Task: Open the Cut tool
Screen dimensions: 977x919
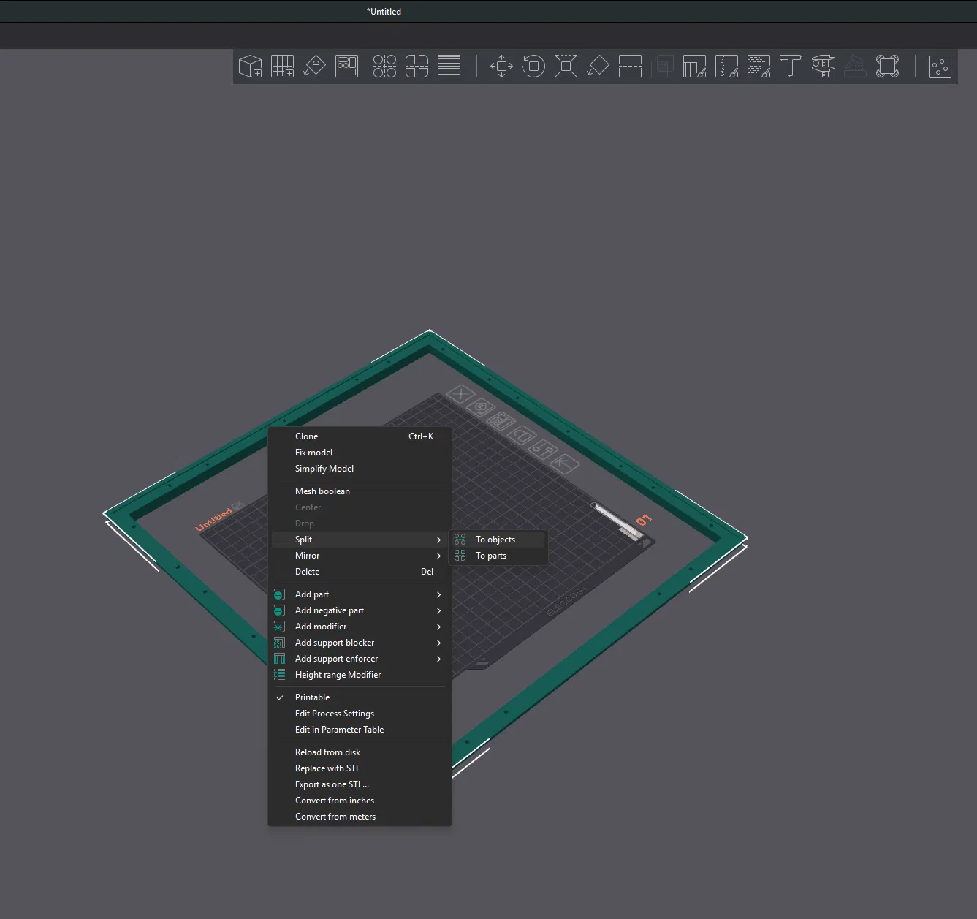Action: click(x=630, y=67)
